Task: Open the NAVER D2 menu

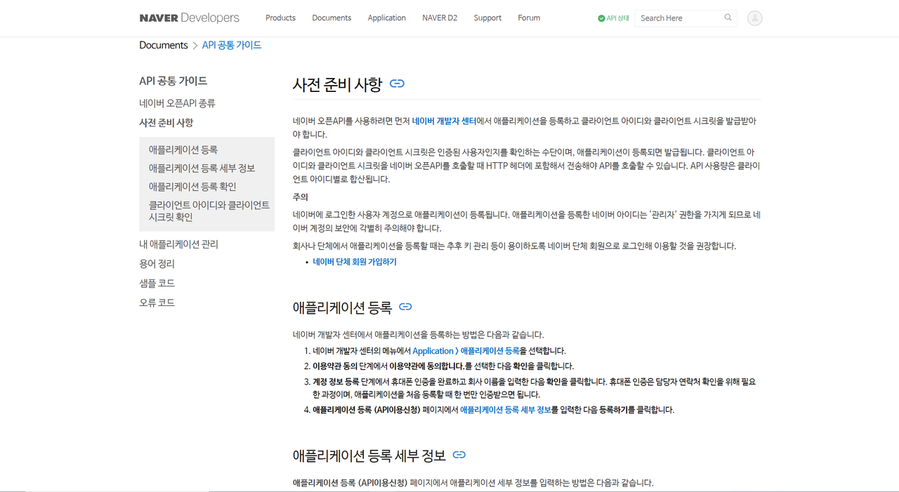Action: coord(440,18)
